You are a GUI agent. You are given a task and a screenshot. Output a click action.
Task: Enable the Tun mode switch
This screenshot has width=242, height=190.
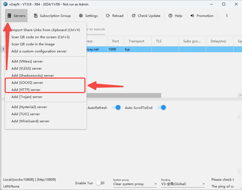pos(100,183)
